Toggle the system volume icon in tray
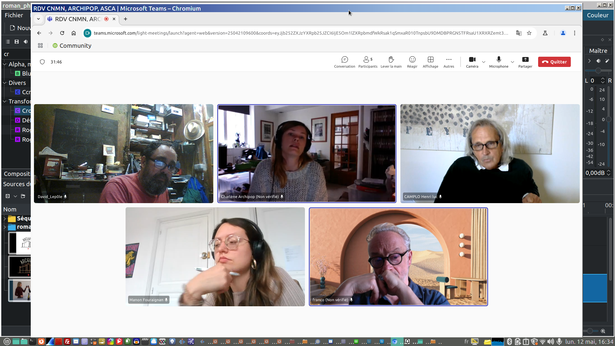615x346 pixels. [x=551, y=342]
